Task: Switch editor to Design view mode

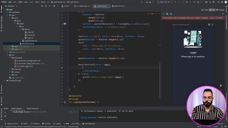Action: pos(220,10)
